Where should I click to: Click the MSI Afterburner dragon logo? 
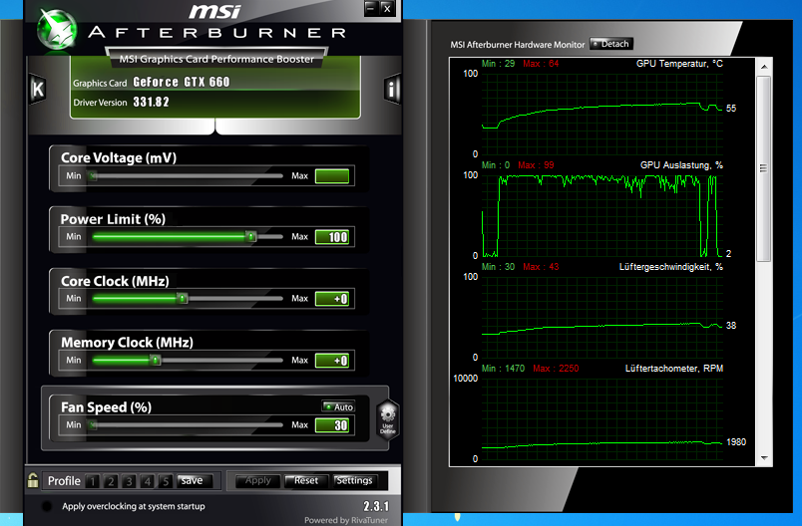[57, 28]
